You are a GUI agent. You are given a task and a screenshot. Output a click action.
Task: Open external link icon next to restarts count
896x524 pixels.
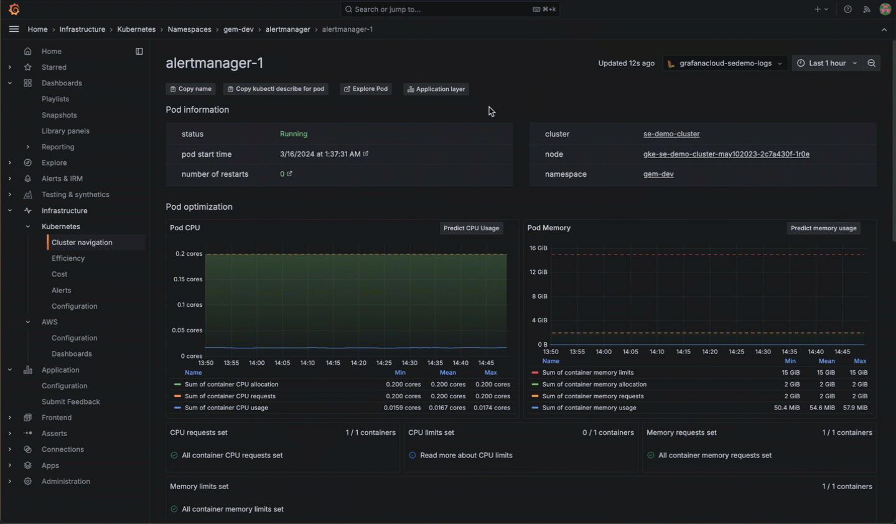[289, 174]
